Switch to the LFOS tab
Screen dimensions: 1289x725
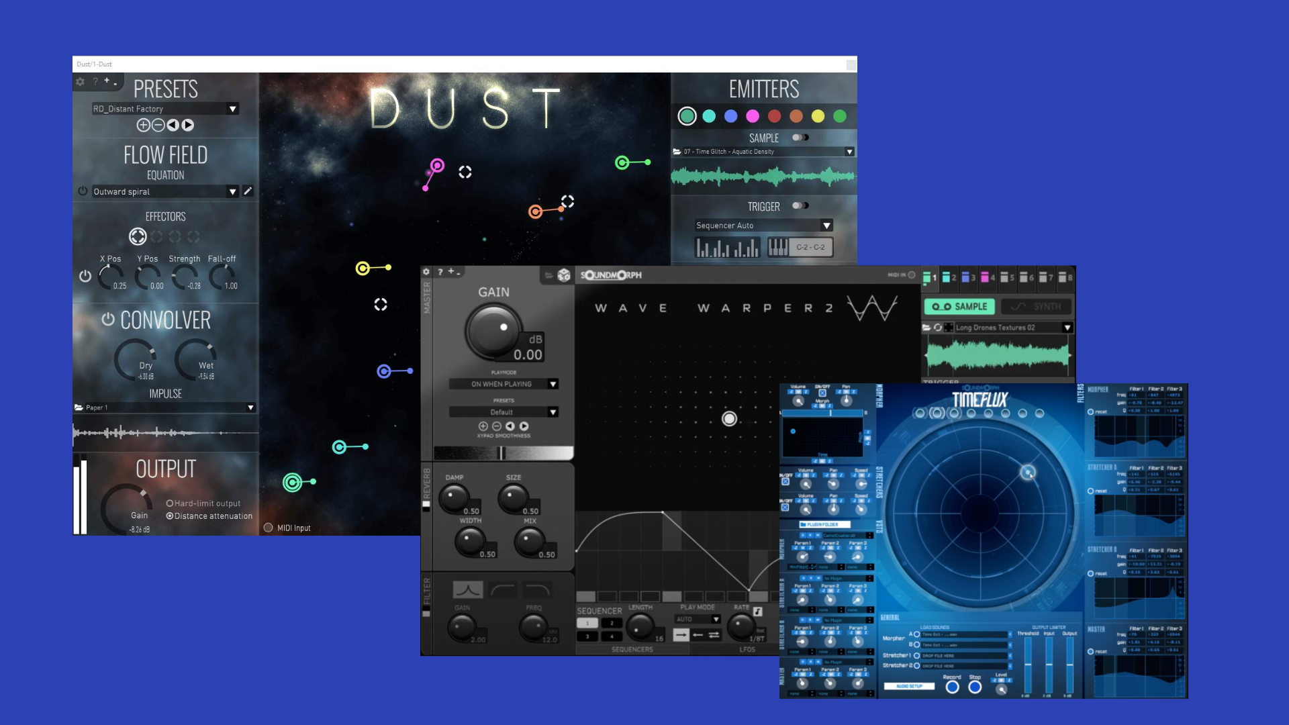tap(747, 649)
